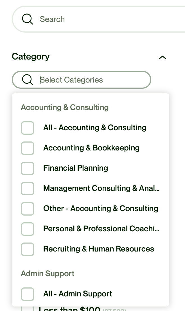
Task: Click Accounting & Consulting group header
Action: tap(65, 108)
